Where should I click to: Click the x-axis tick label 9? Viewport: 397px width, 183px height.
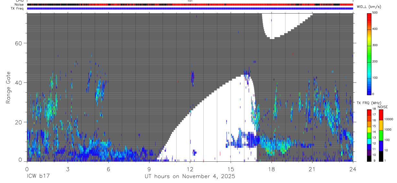pos(149,169)
